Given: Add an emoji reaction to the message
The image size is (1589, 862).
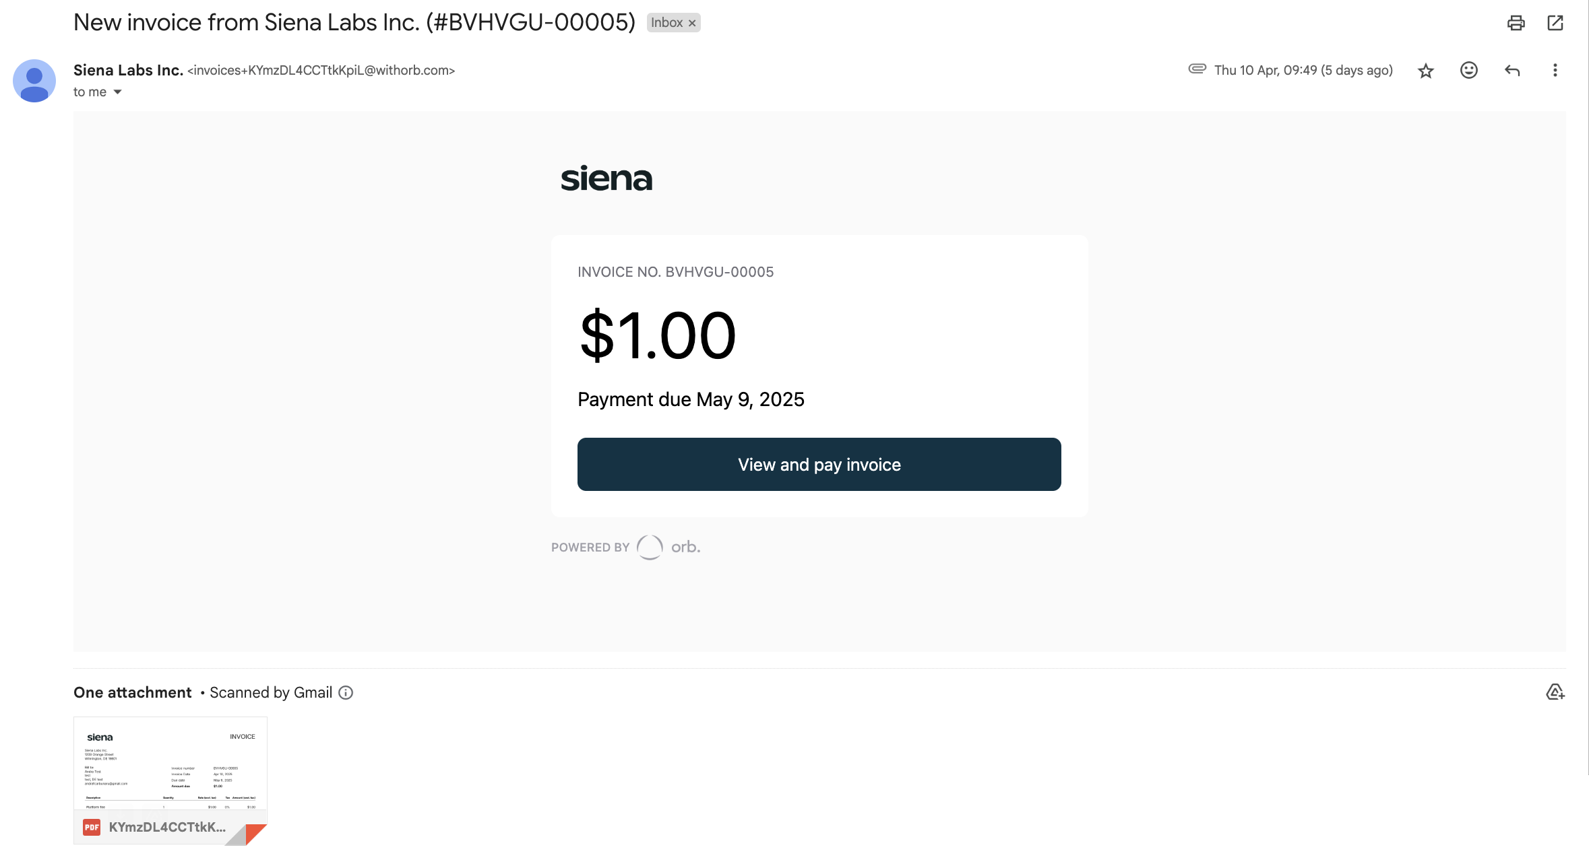Looking at the screenshot, I should coord(1469,70).
